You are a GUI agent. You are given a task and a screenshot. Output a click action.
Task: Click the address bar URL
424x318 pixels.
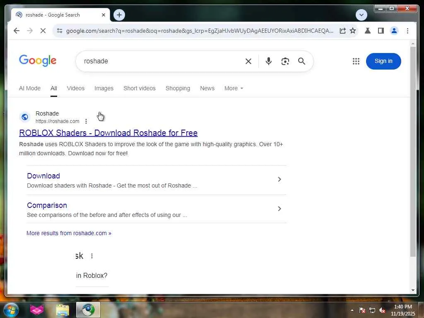pos(200,31)
